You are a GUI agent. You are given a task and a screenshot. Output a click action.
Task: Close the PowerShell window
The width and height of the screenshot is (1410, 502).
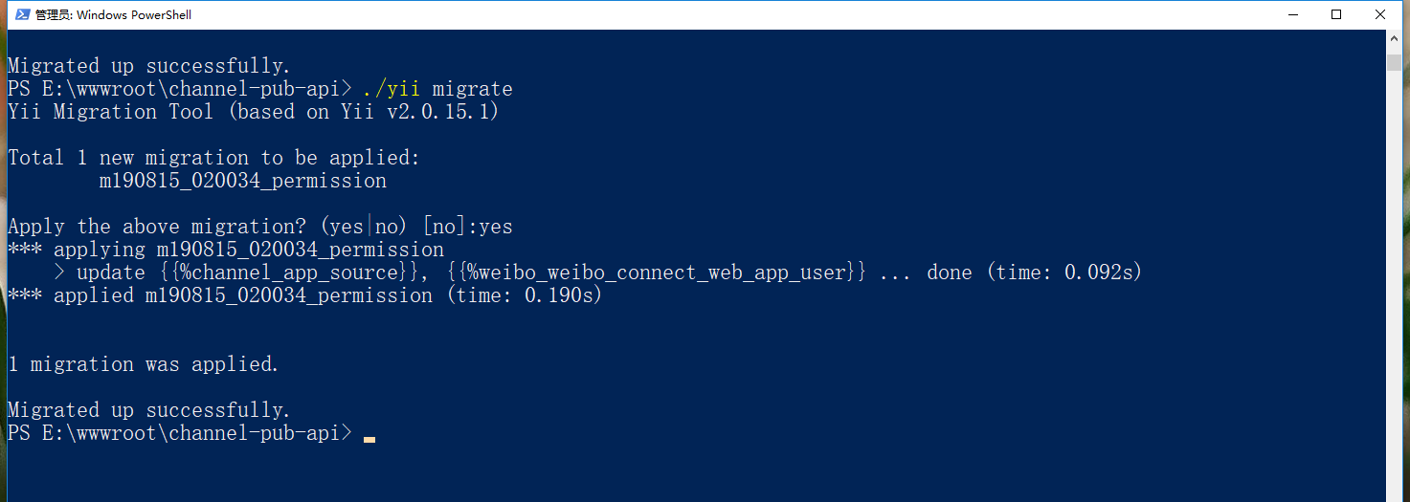point(1380,14)
